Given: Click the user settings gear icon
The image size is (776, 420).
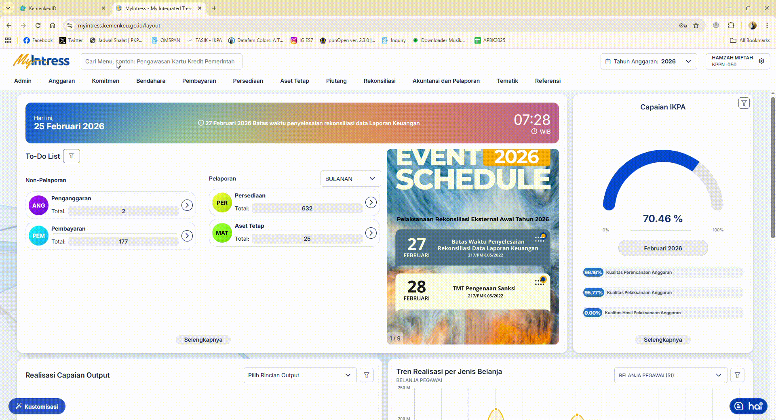Looking at the screenshot, I should tap(761, 61).
